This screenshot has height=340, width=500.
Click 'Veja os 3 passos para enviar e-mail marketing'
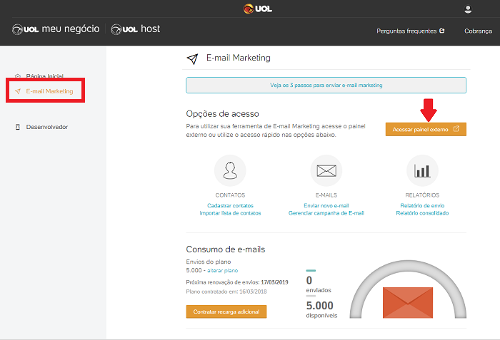(x=326, y=86)
